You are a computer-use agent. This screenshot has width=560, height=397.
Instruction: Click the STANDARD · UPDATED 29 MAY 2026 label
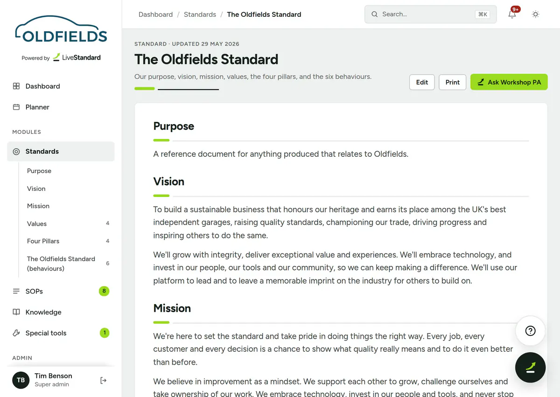[x=187, y=44]
